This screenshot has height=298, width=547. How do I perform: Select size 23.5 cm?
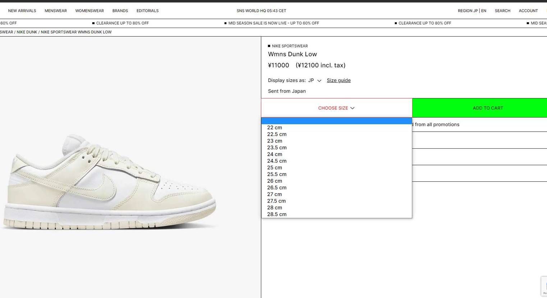336,148
